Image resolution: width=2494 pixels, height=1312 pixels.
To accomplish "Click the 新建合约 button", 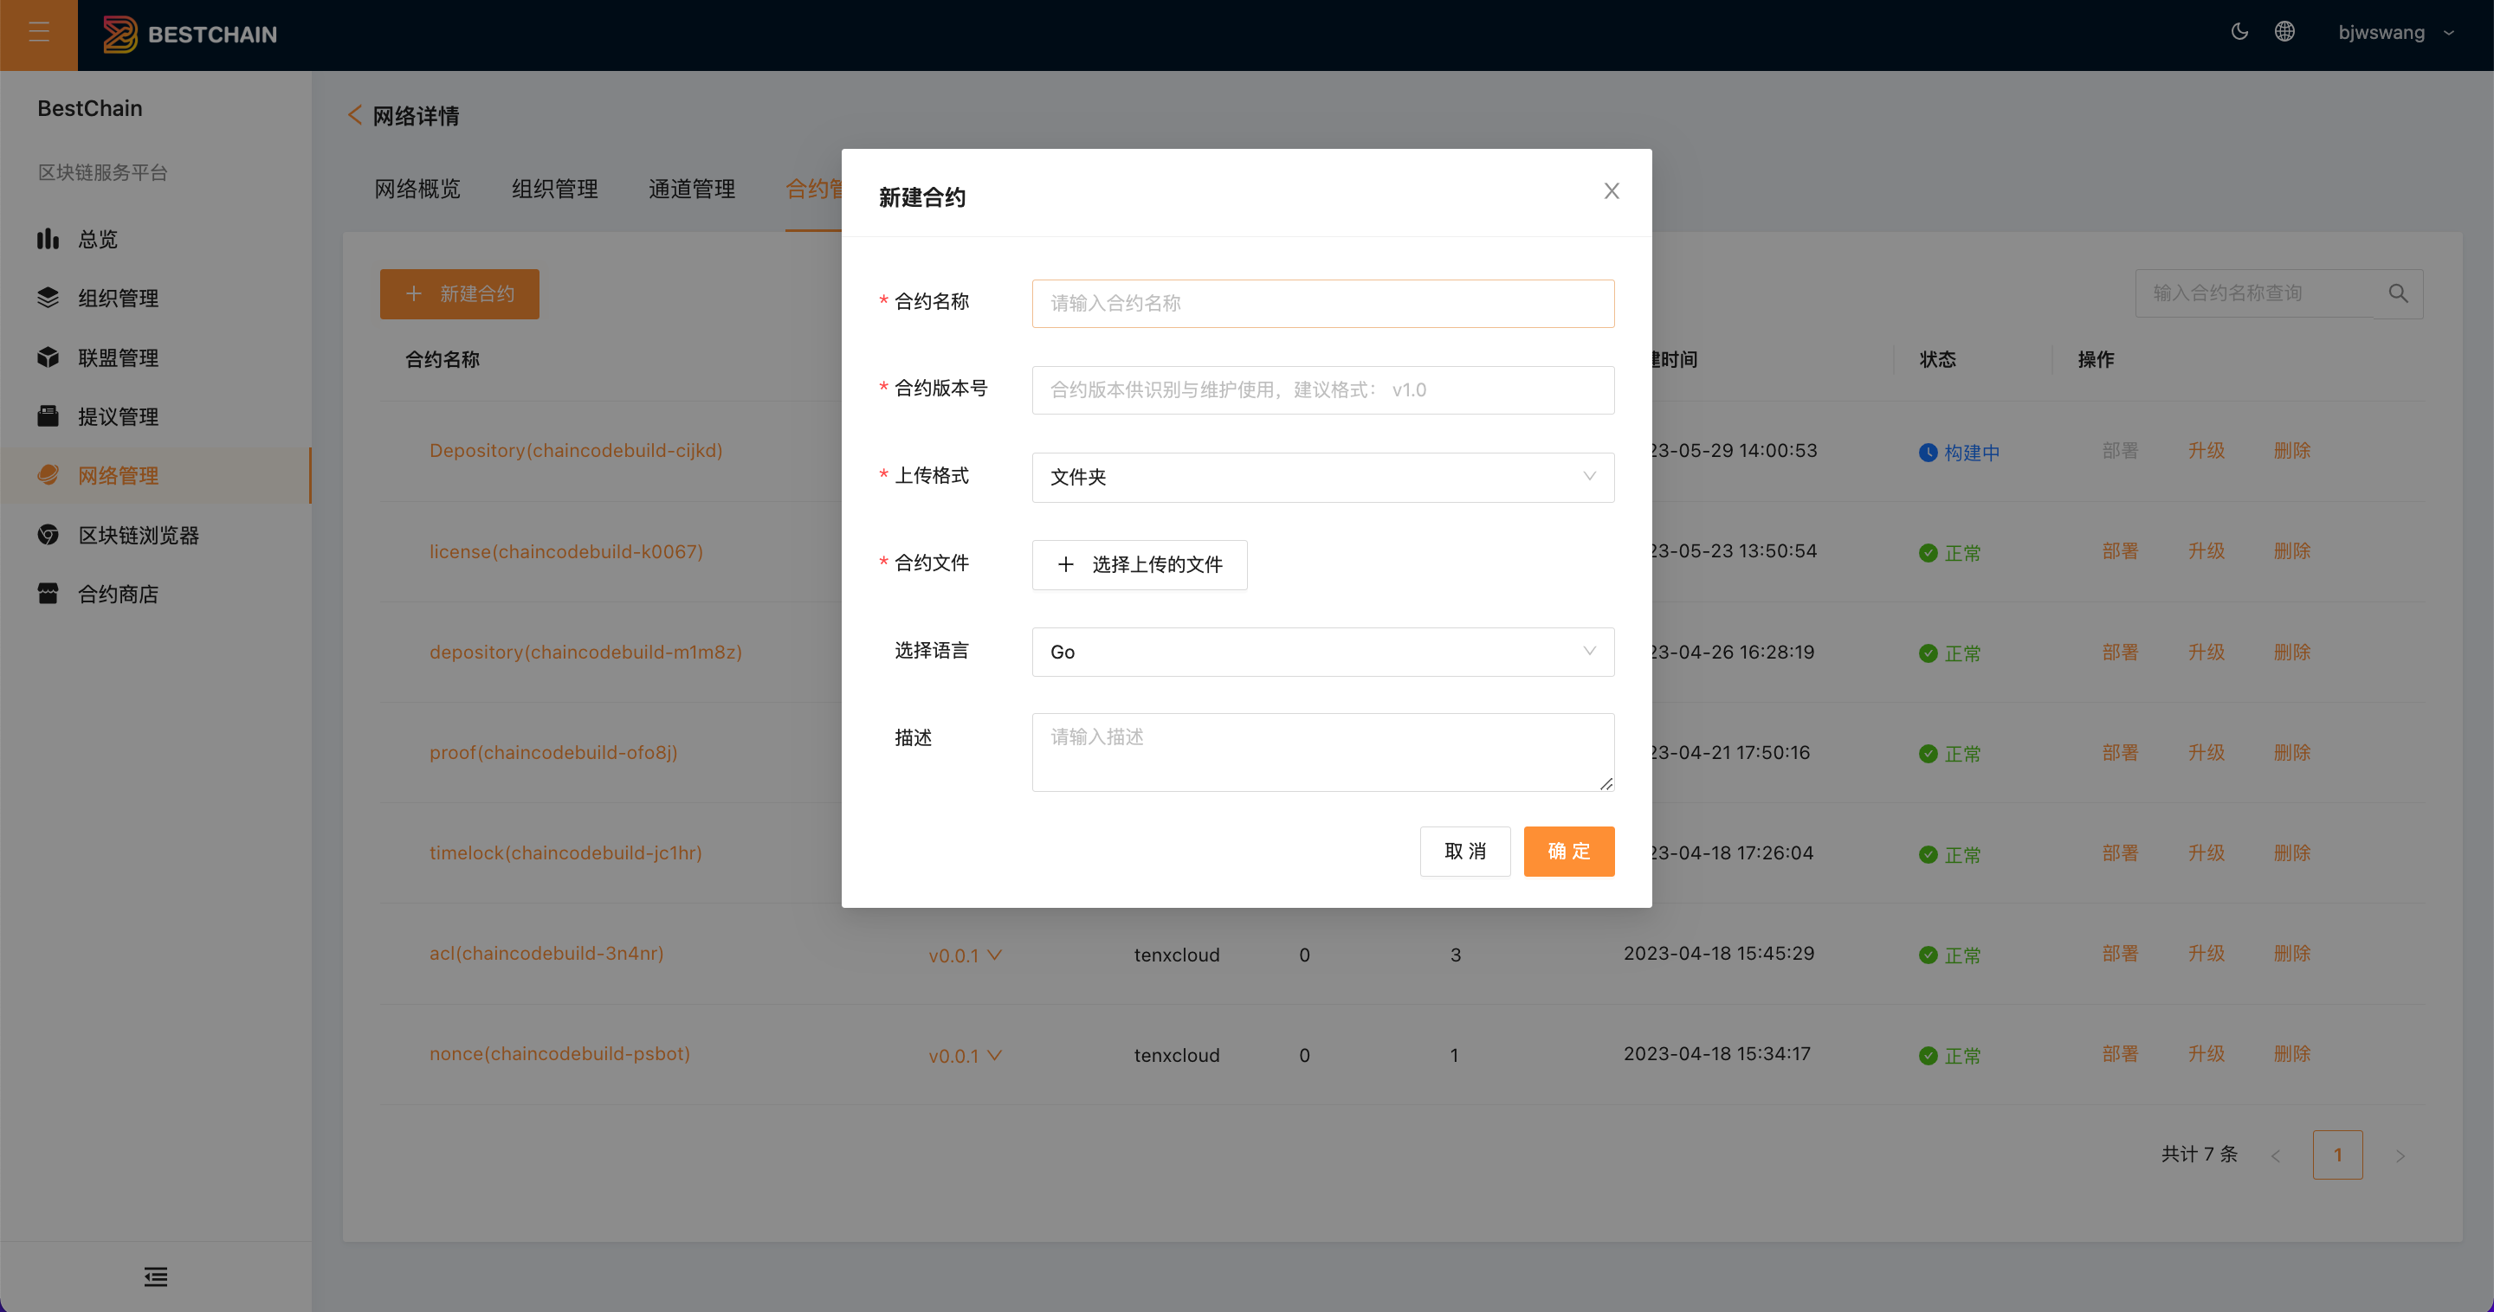I will 460,294.
